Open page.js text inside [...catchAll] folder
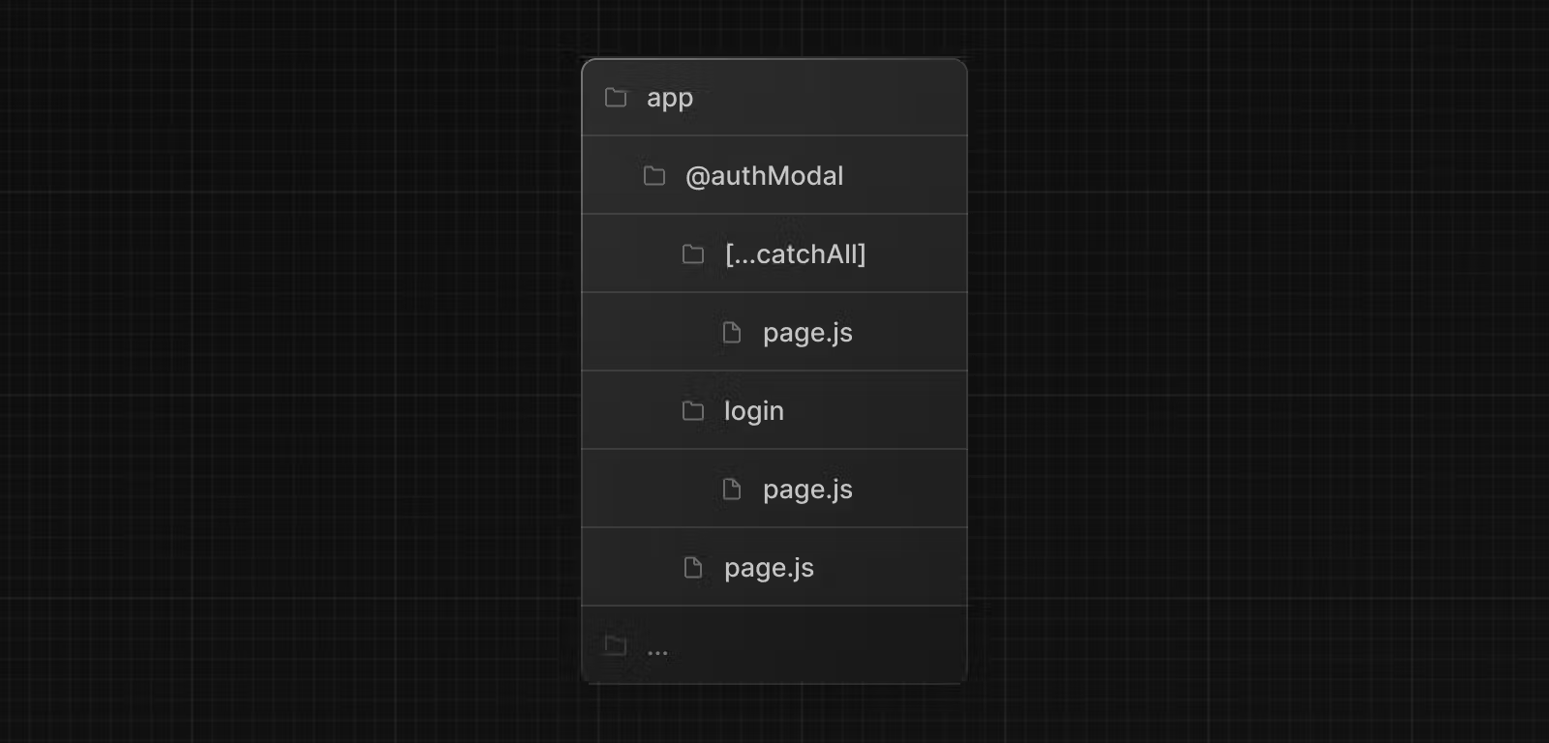 pyautogui.click(x=807, y=334)
